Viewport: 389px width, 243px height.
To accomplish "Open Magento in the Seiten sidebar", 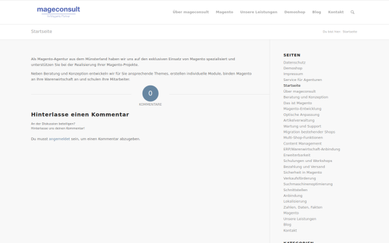I will point(291,213).
